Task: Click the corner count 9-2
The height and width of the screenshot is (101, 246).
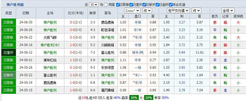Action: (x=93, y=68)
